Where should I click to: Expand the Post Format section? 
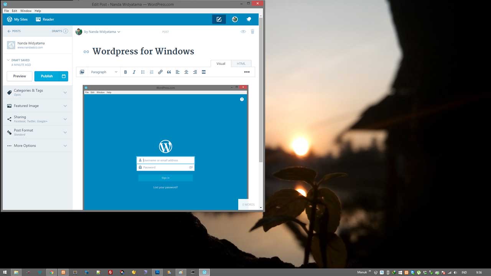tap(37, 132)
